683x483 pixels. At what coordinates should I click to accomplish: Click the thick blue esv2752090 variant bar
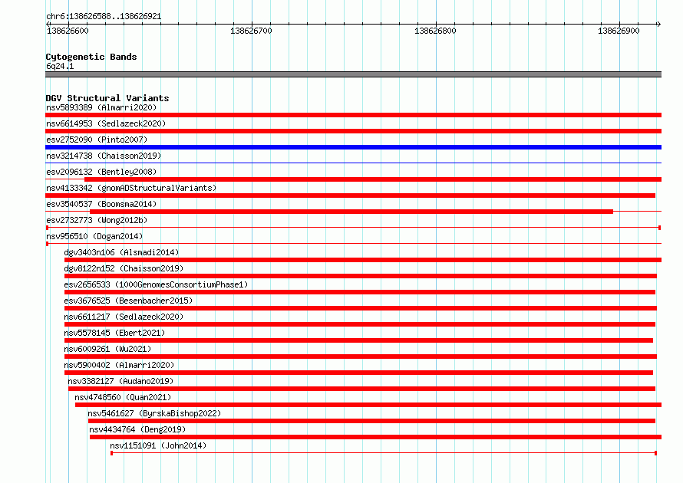click(353, 147)
